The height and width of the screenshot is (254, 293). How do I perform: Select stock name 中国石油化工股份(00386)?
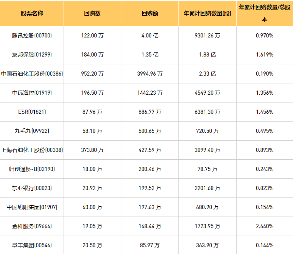[32, 74]
